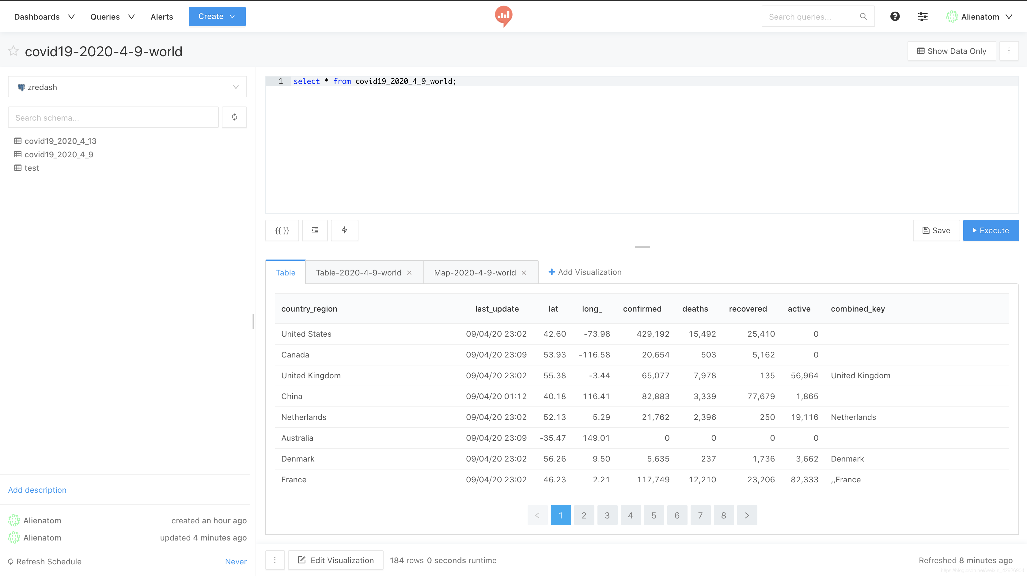
Task: Go to results page 8
Action: 724,515
